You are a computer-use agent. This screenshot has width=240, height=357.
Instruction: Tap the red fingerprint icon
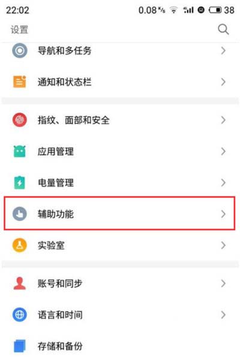pyautogui.click(x=20, y=120)
